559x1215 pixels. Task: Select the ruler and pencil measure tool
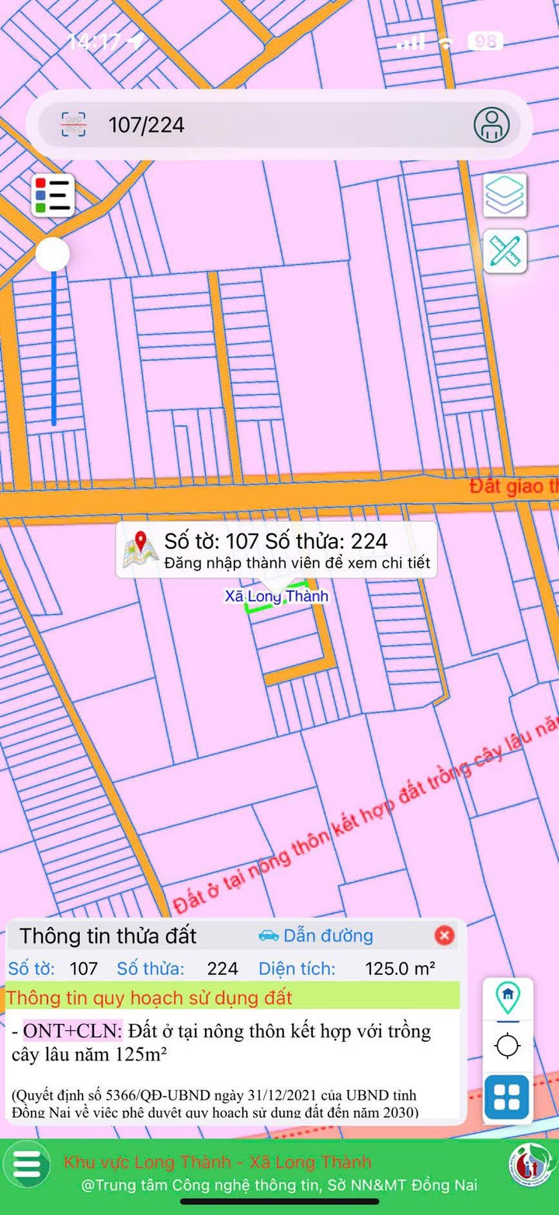[x=505, y=252]
